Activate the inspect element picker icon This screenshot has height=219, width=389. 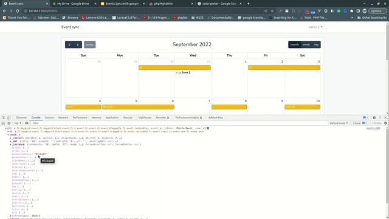point(4,117)
